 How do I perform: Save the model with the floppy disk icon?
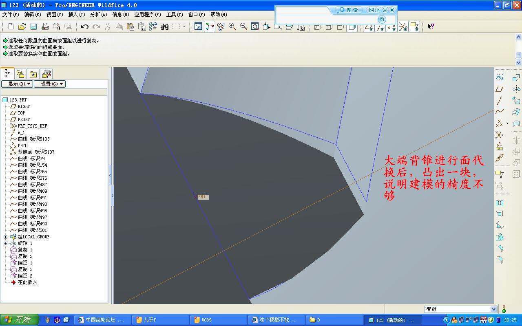(x=33, y=26)
